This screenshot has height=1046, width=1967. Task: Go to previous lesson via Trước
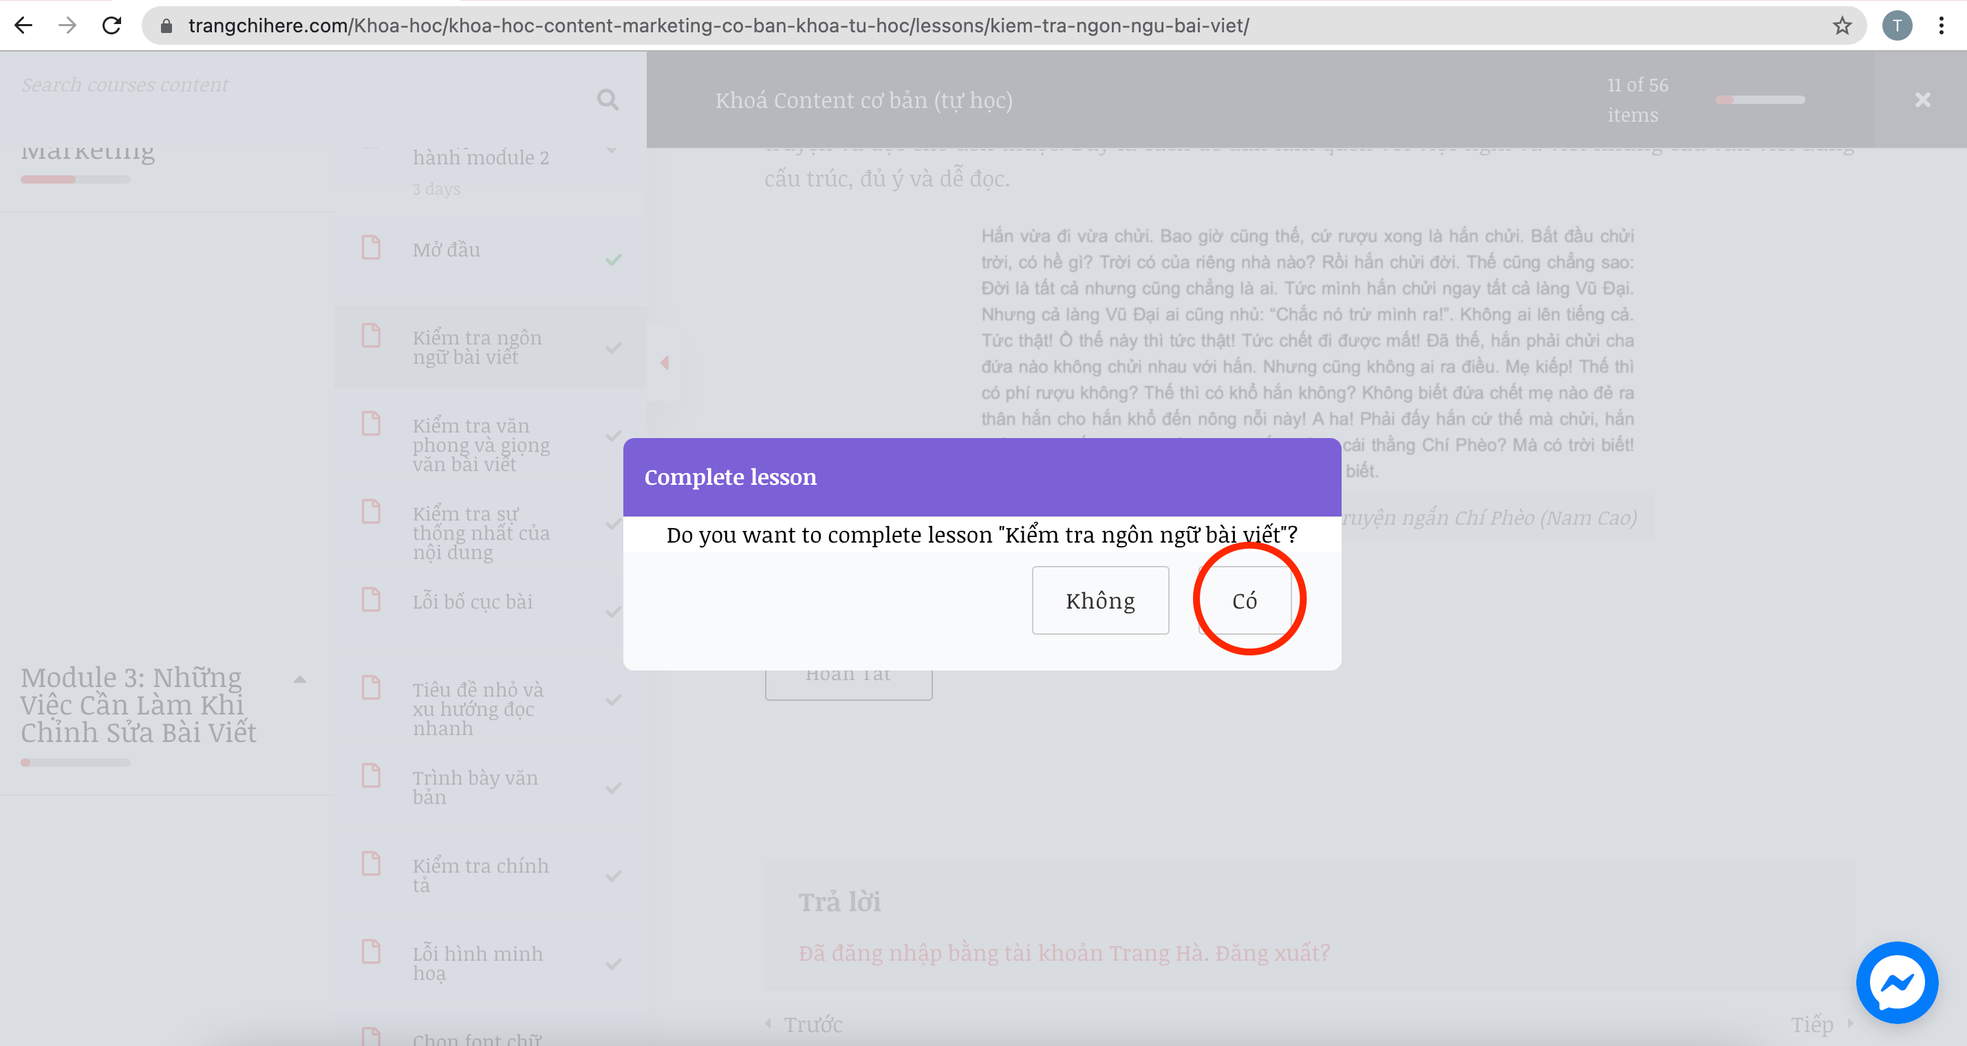click(x=805, y=1024)
